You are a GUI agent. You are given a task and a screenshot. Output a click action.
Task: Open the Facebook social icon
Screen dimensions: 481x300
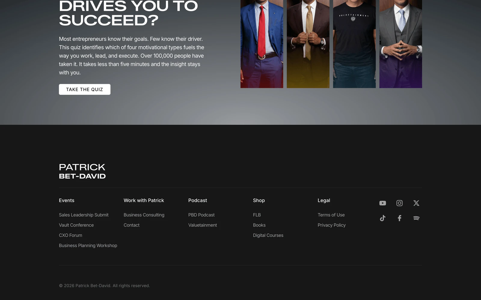(x=399, y=218)
